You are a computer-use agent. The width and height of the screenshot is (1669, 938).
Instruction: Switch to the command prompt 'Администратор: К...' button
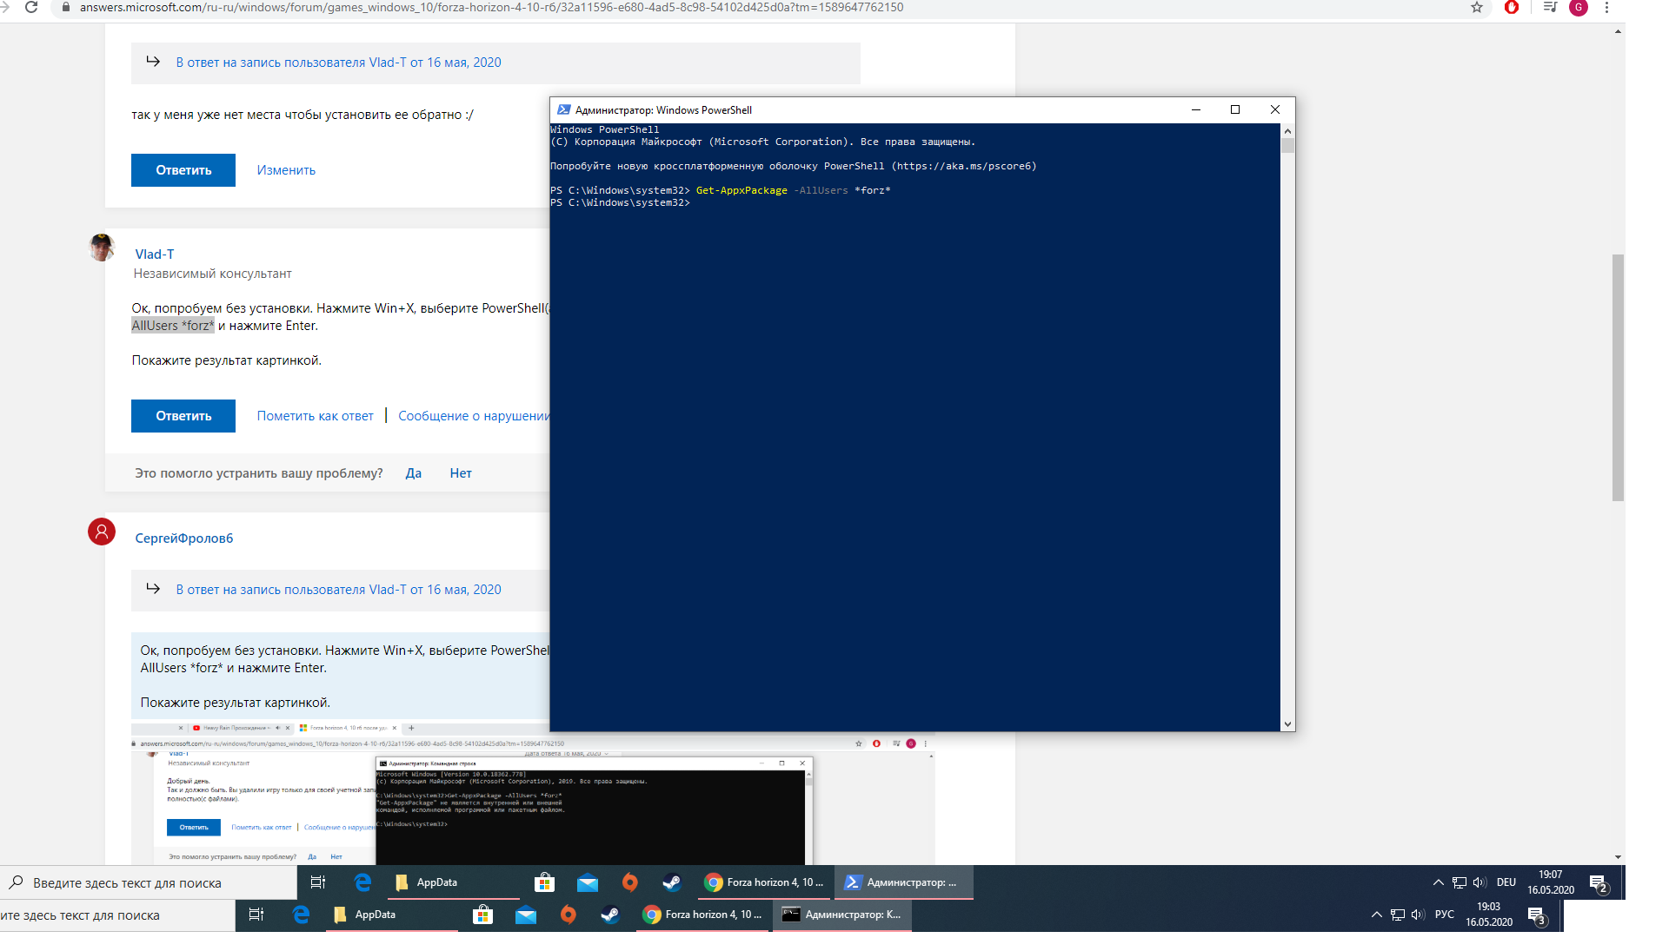[x=842, y=915]
